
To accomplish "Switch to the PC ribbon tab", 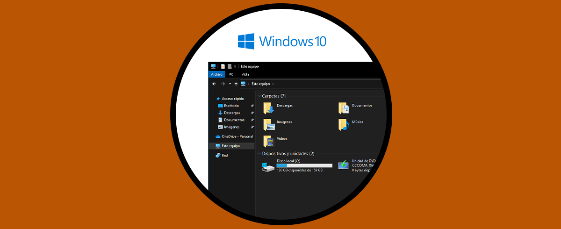I will click(231, 74).
